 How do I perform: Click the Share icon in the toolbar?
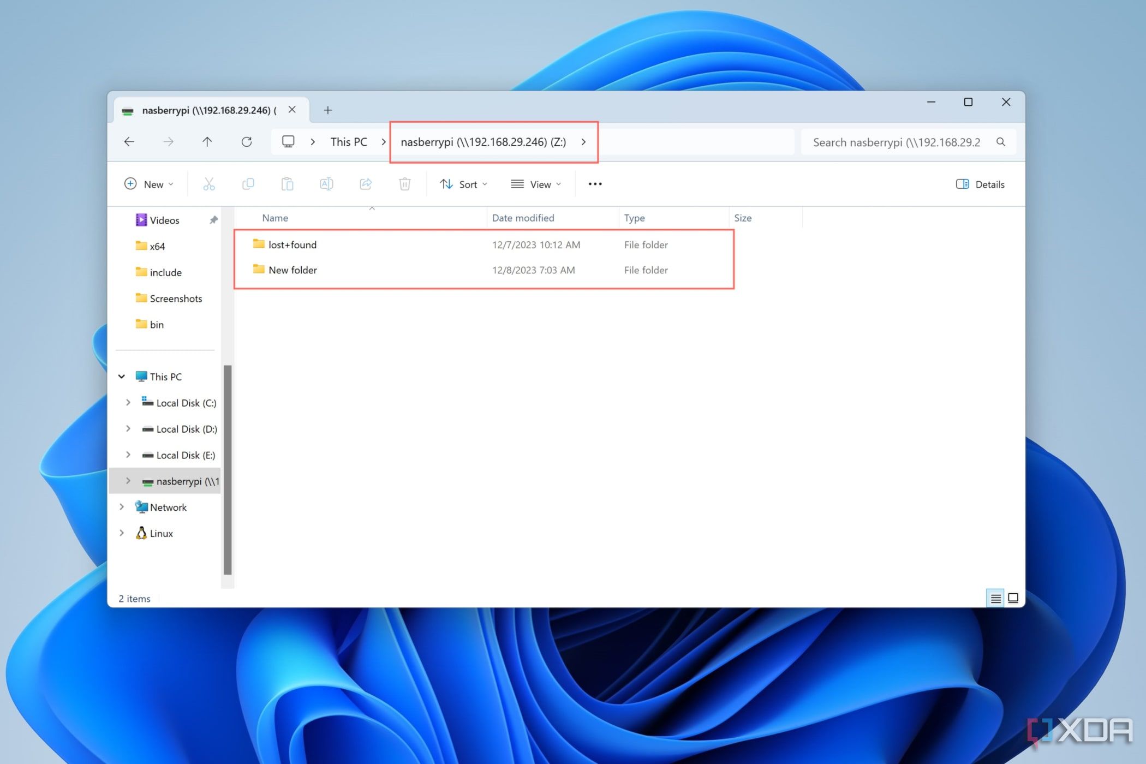365,184
